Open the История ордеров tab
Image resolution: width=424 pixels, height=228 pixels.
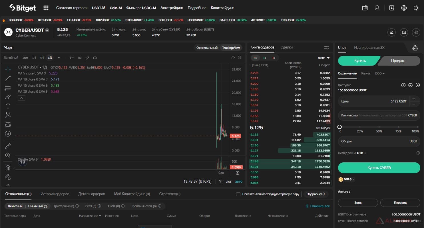click(x=55, y=194)
